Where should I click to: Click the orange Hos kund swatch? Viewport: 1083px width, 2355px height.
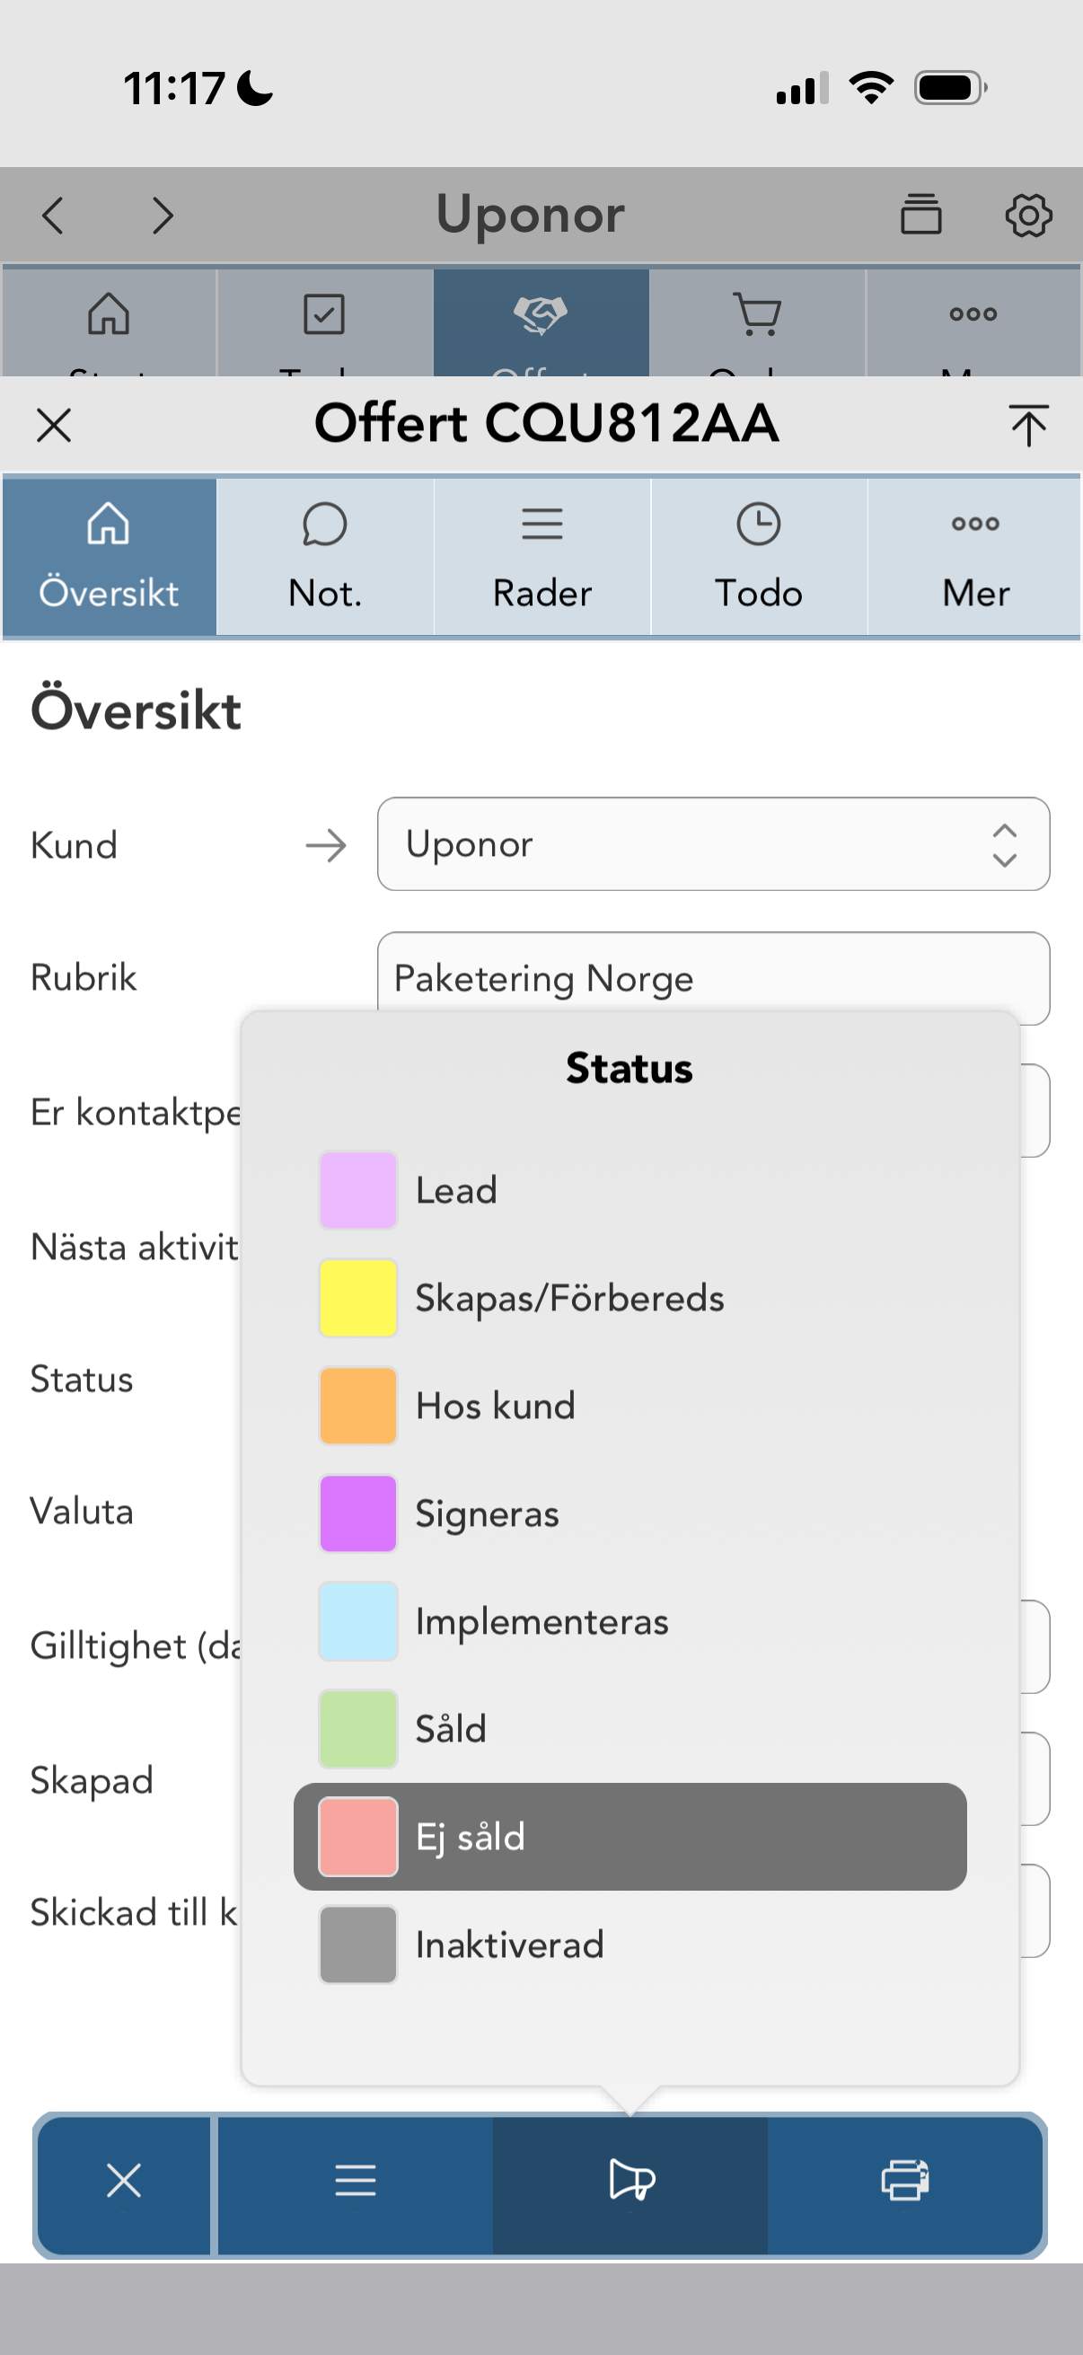pos(358,1406)
